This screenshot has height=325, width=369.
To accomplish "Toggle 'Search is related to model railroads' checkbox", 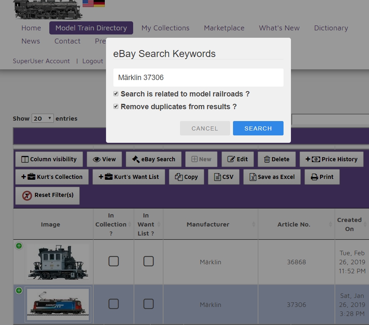I will point(116,94).
